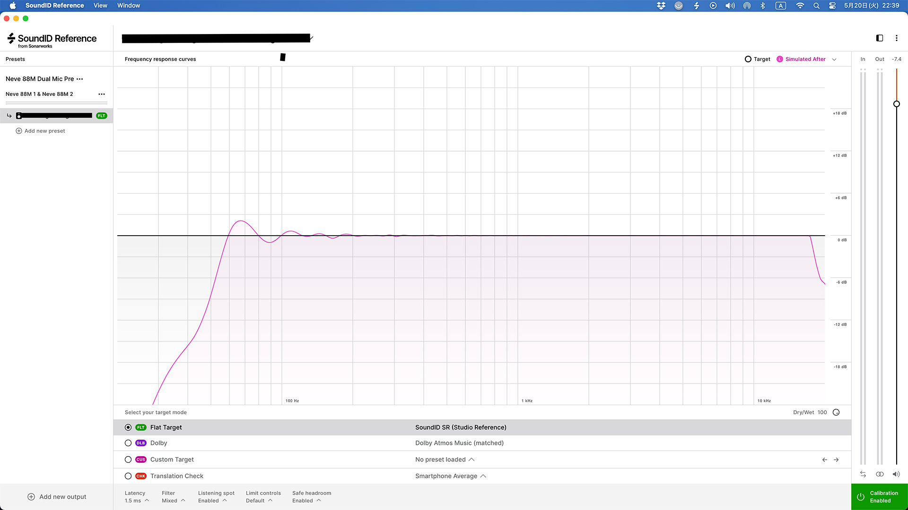
Task: Click the output gain slider handle
Action: pyautogui.click(x=897, y=104)
